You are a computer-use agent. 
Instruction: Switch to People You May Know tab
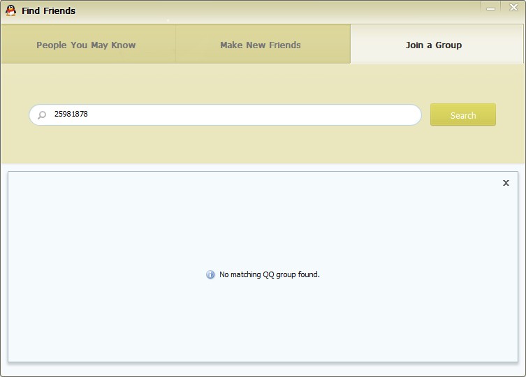tap(88, 44)
